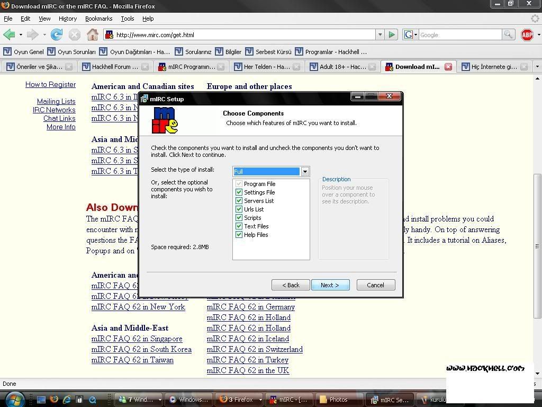This screenshot has width=542, height=407.
Task: Open the 'Windows...' media player taskbar button
Action: (188, 400)
